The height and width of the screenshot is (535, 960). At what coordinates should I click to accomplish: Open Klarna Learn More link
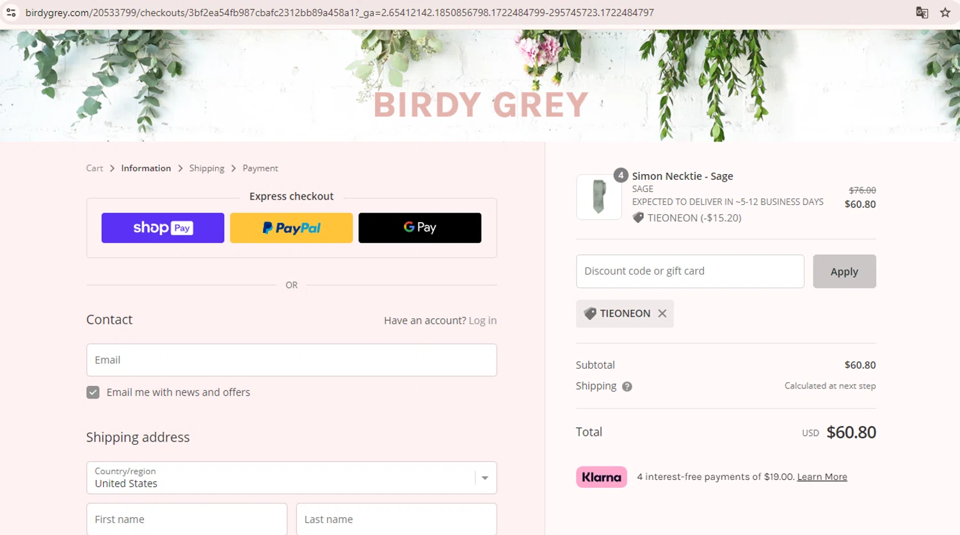[x=822, y=477]
